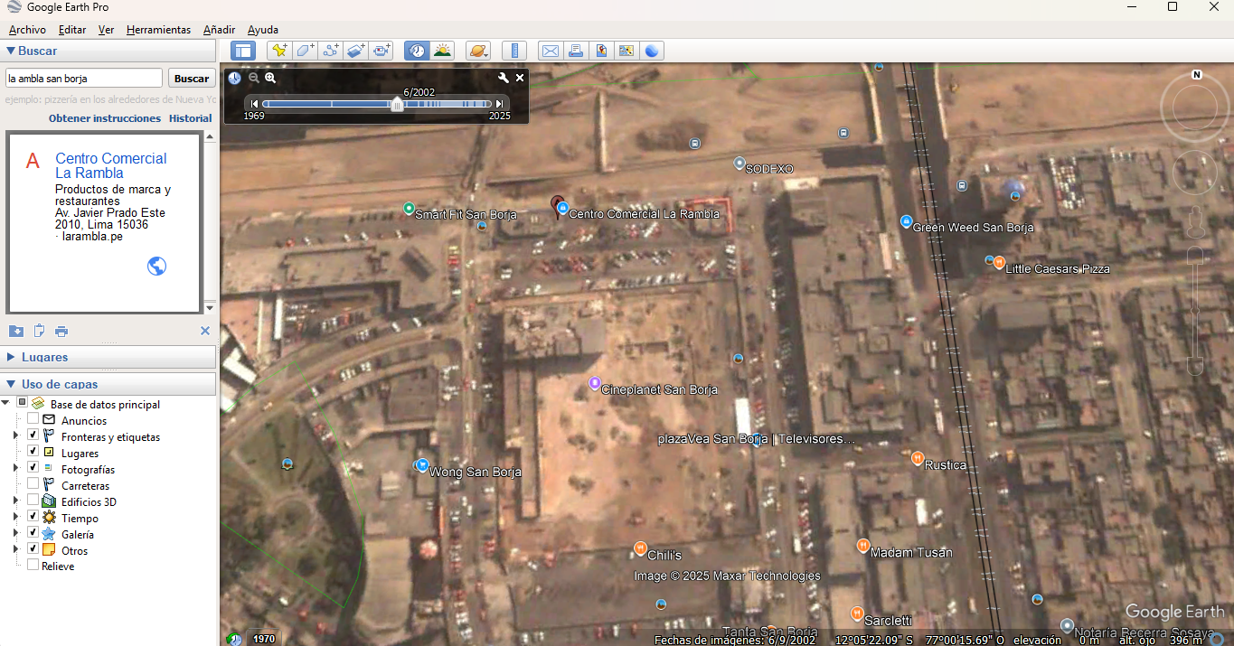Toggle the historical imagery clock button
The height and width of the screenshot is (646, 1234).
pos(417,51)
